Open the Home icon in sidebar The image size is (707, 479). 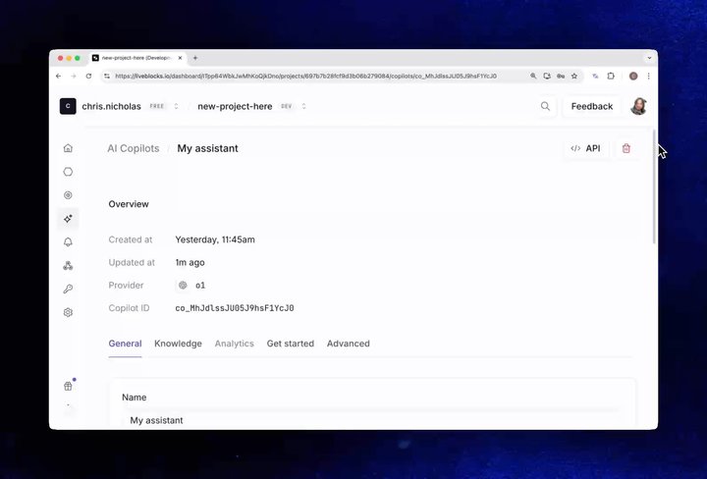(68, 148)
